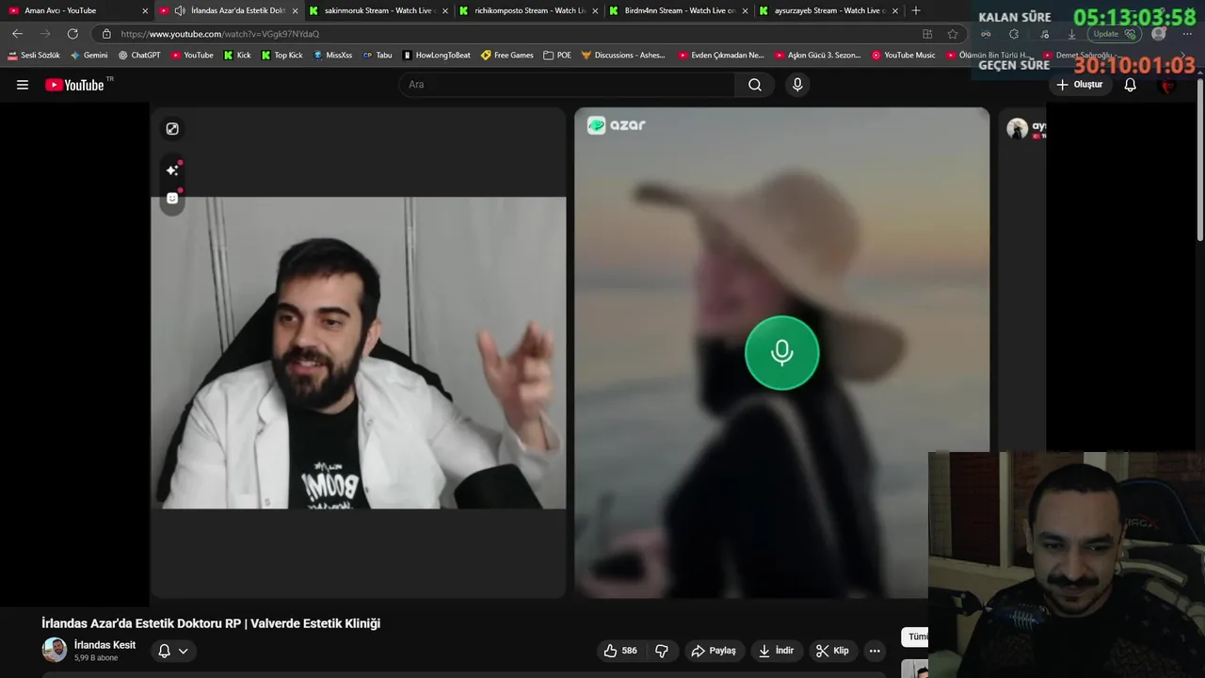Expand the POE bookmarks folder

tap(557, 56)
